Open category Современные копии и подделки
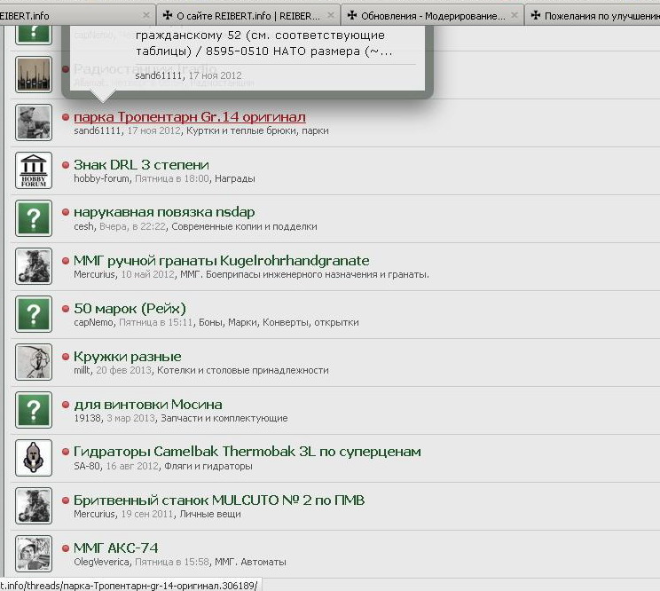This screenshot has width=660, height=591. 244,227
